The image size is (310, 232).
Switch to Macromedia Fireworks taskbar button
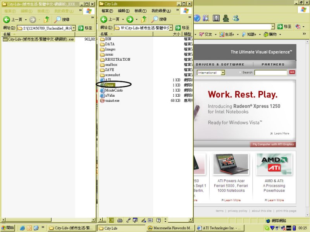(x=170, y=228)
